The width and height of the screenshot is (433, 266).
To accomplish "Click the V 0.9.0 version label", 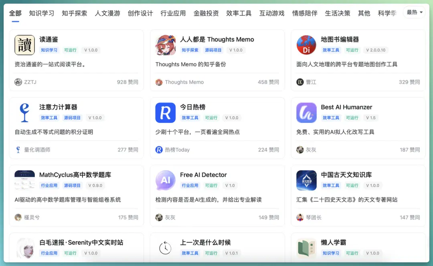I will (x=95, y=185).
